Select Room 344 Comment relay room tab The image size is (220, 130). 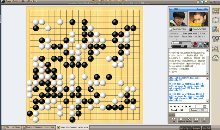pyautogui.click(x=73, y=127)
